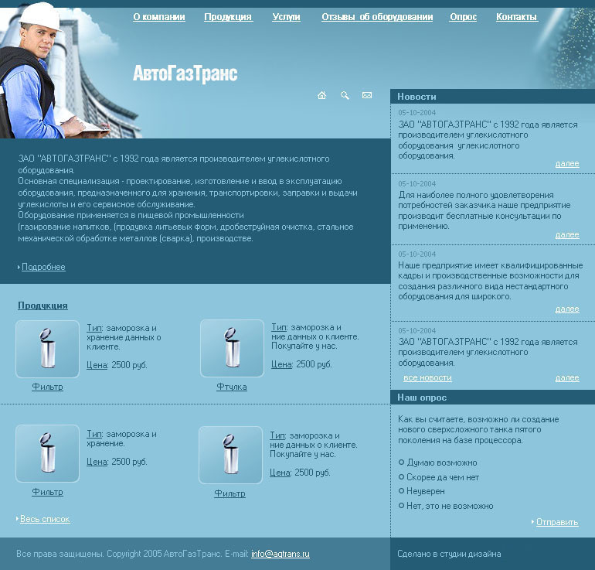Navigate to the Услуги menu
Viewport: 595px width, 570px height.
point(286,17)
